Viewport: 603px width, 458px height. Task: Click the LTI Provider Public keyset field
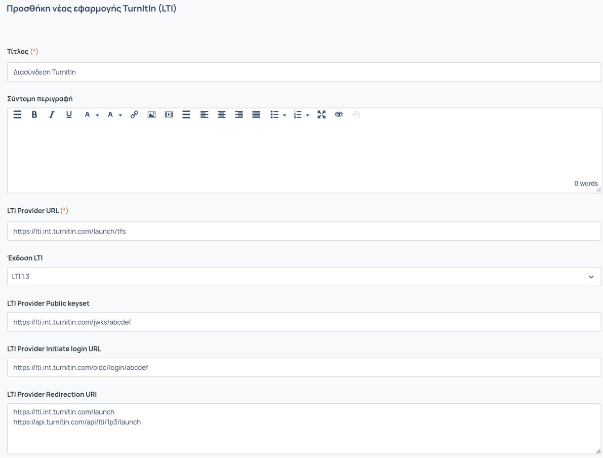click(304, 322)
